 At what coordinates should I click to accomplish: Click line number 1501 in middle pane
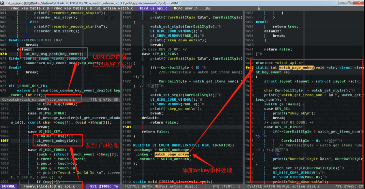coord(127,127)
